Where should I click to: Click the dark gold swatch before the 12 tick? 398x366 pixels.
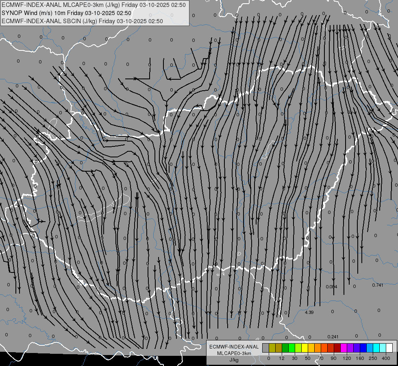tap(279, 348)
